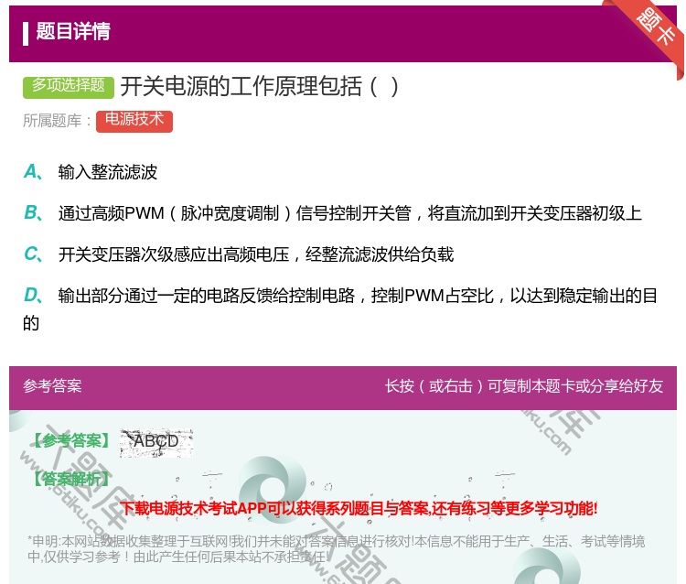The height and width of the screenshot is (584, 686).
Task: Open the red 下载电源技术考试APP promo link
Action: (359, 508)
